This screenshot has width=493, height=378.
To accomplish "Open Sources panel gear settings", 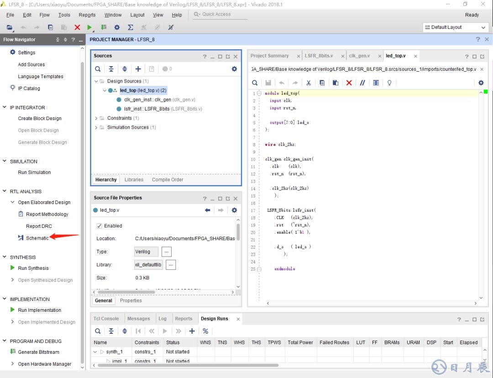I will (234, 69).
